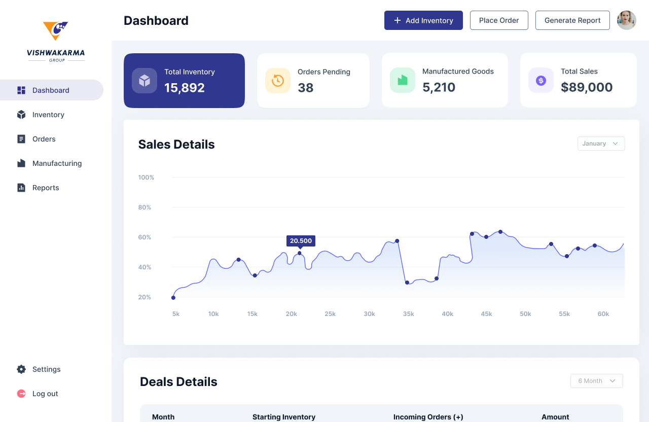The image size is (649, 422).
Task: Click the Settings gear icon
Action: (21, 369)
